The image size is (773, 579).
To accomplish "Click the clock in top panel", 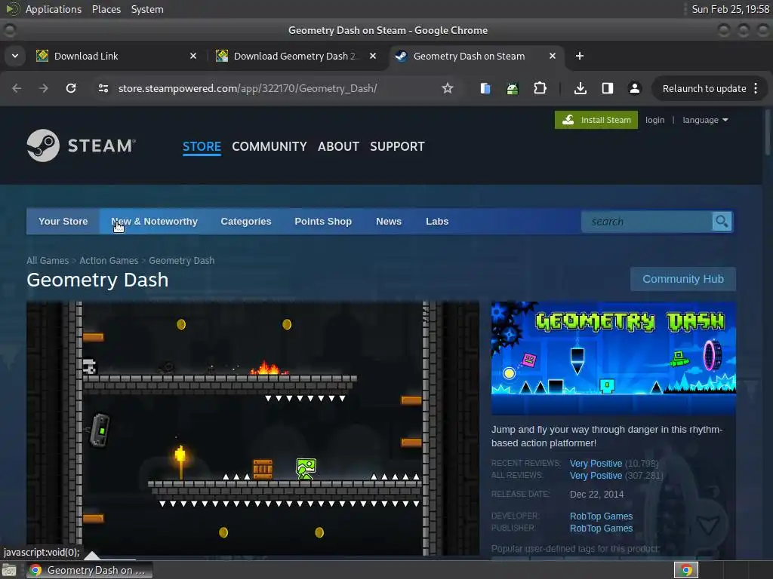I will point(731,9).
